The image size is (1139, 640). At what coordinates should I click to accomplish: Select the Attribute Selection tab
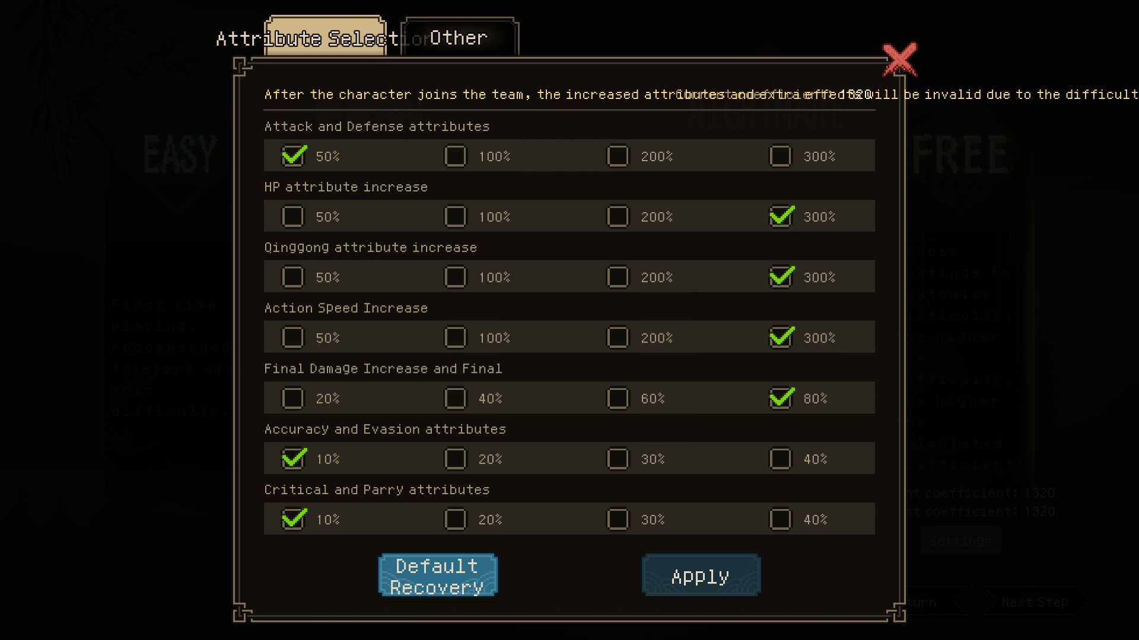(325, 38)
